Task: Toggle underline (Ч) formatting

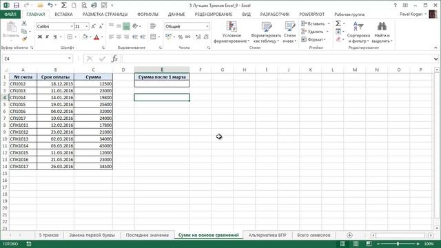Action: [55, 37]
